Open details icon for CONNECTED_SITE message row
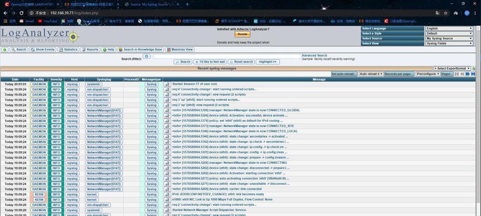This screenshot has height=216, width=481. (167, 126)
